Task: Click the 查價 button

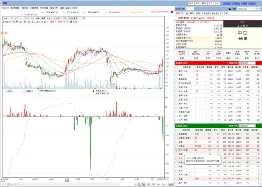Action: [x=171, y=184]
